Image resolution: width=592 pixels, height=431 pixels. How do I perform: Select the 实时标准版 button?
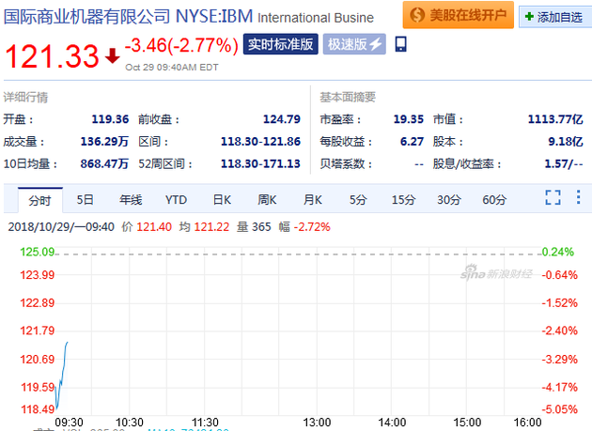point(281,44)
